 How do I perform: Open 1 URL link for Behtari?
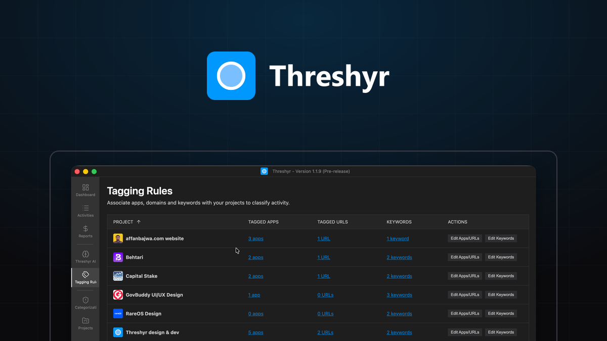(324, 257)
